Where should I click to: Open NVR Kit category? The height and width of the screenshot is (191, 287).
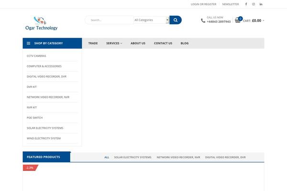click(x=32, y=107)
